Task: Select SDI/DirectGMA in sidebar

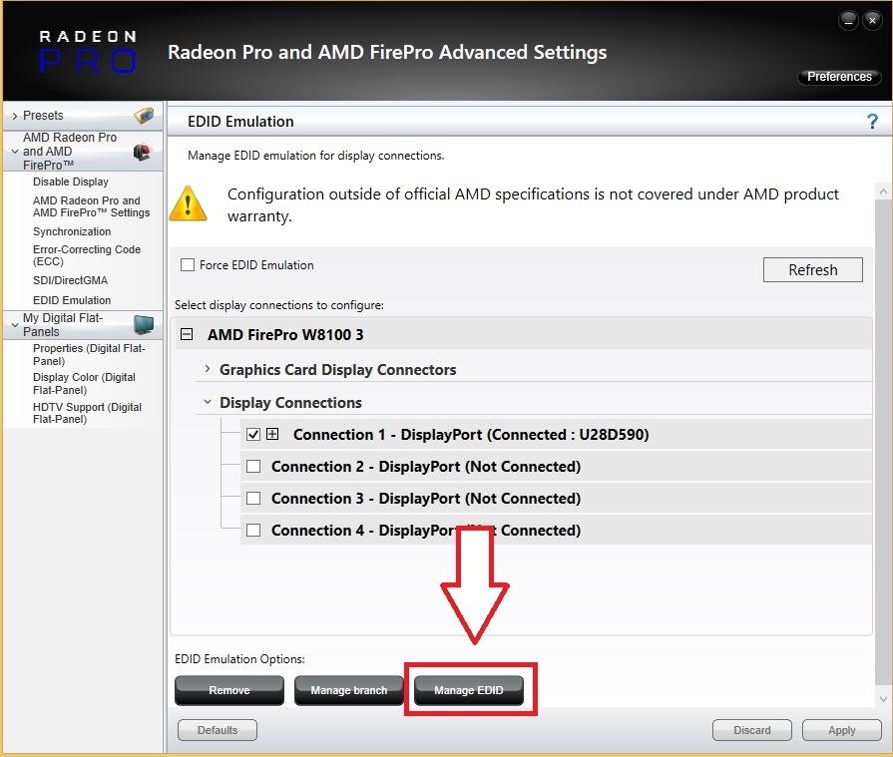Action: point(70,280)
